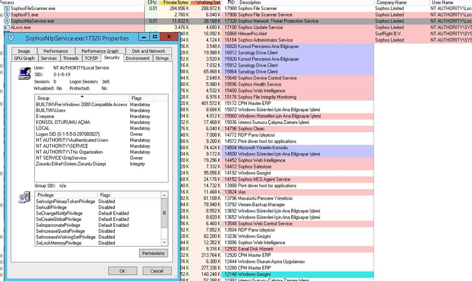The image size is (472, 281).
Task: Sort by the User Name column
Action: click(x=451, y=3)
